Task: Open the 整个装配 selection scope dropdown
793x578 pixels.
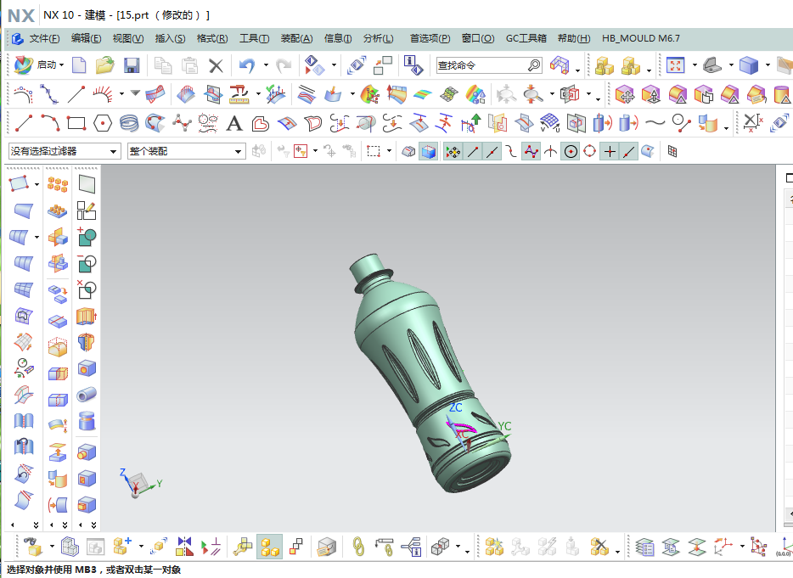Action: (186, 151)
